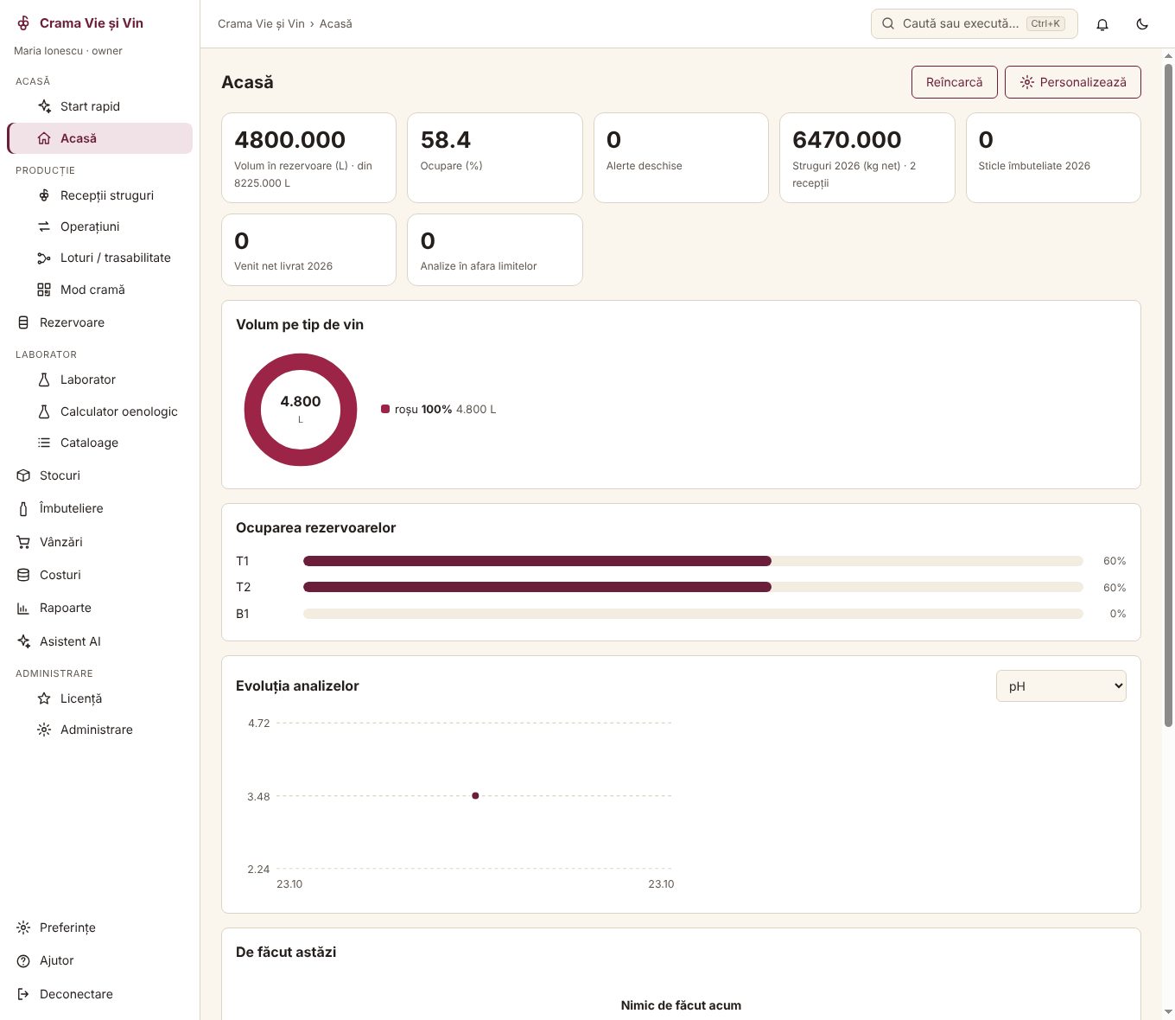Click the pH data point at 3.48

pyautogui.click(x=475, y=795)
